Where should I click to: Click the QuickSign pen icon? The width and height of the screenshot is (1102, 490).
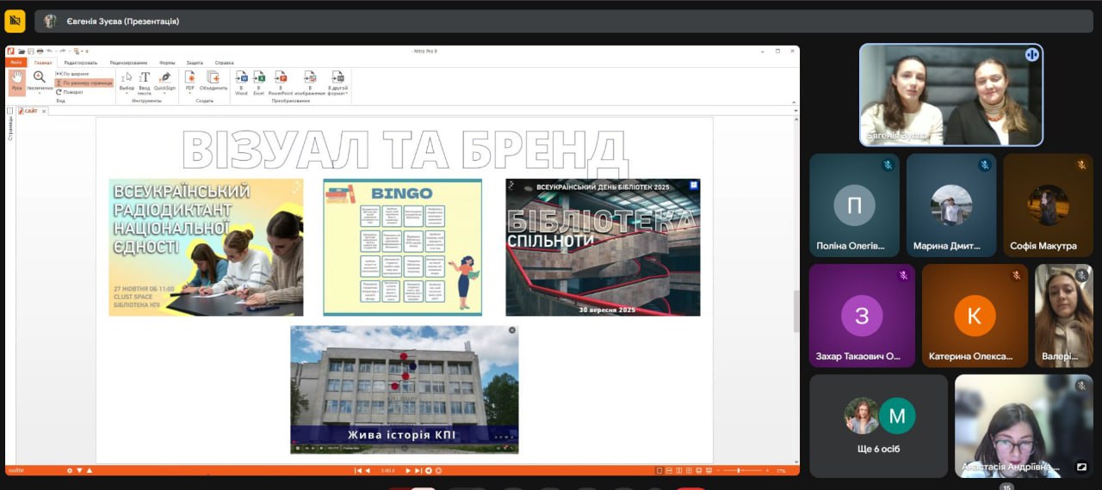(x=164, y=81)
